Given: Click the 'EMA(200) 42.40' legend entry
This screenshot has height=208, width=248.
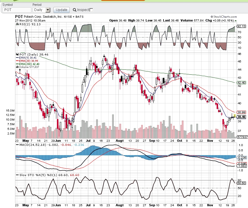Looking at the screenshot, I should click(28, 64).
